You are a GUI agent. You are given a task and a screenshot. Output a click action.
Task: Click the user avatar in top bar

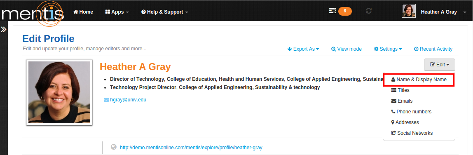[x=409, y=11]
